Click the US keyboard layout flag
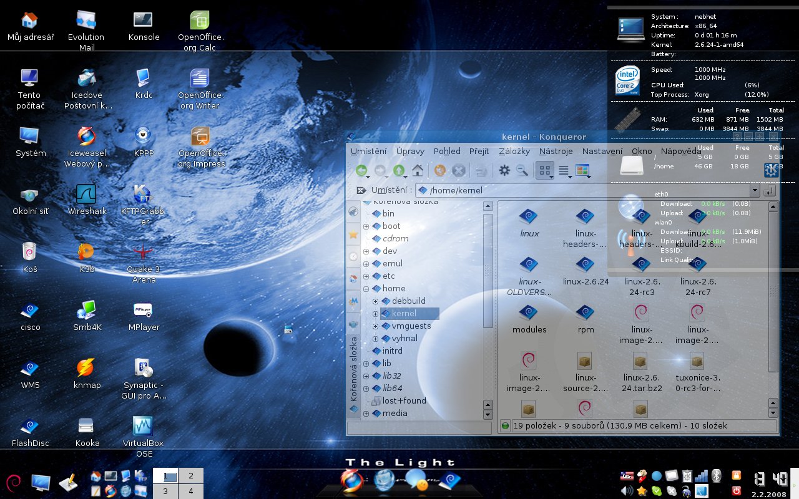This screenshot has height=499, width=799. [627, 476]
